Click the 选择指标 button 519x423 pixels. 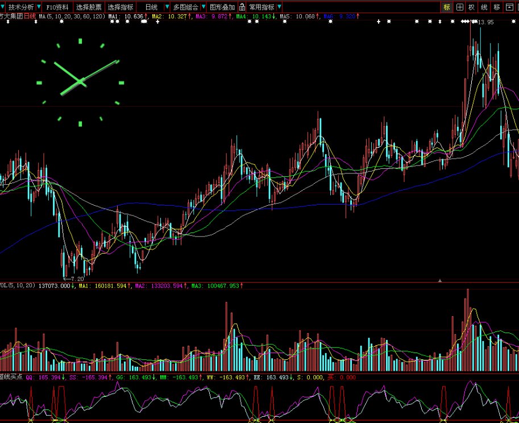click(x=121, y=7)
